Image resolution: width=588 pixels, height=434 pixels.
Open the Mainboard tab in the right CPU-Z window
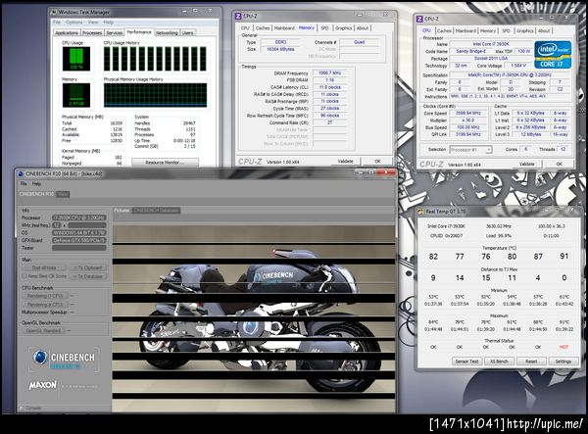[x=465, y=30]
